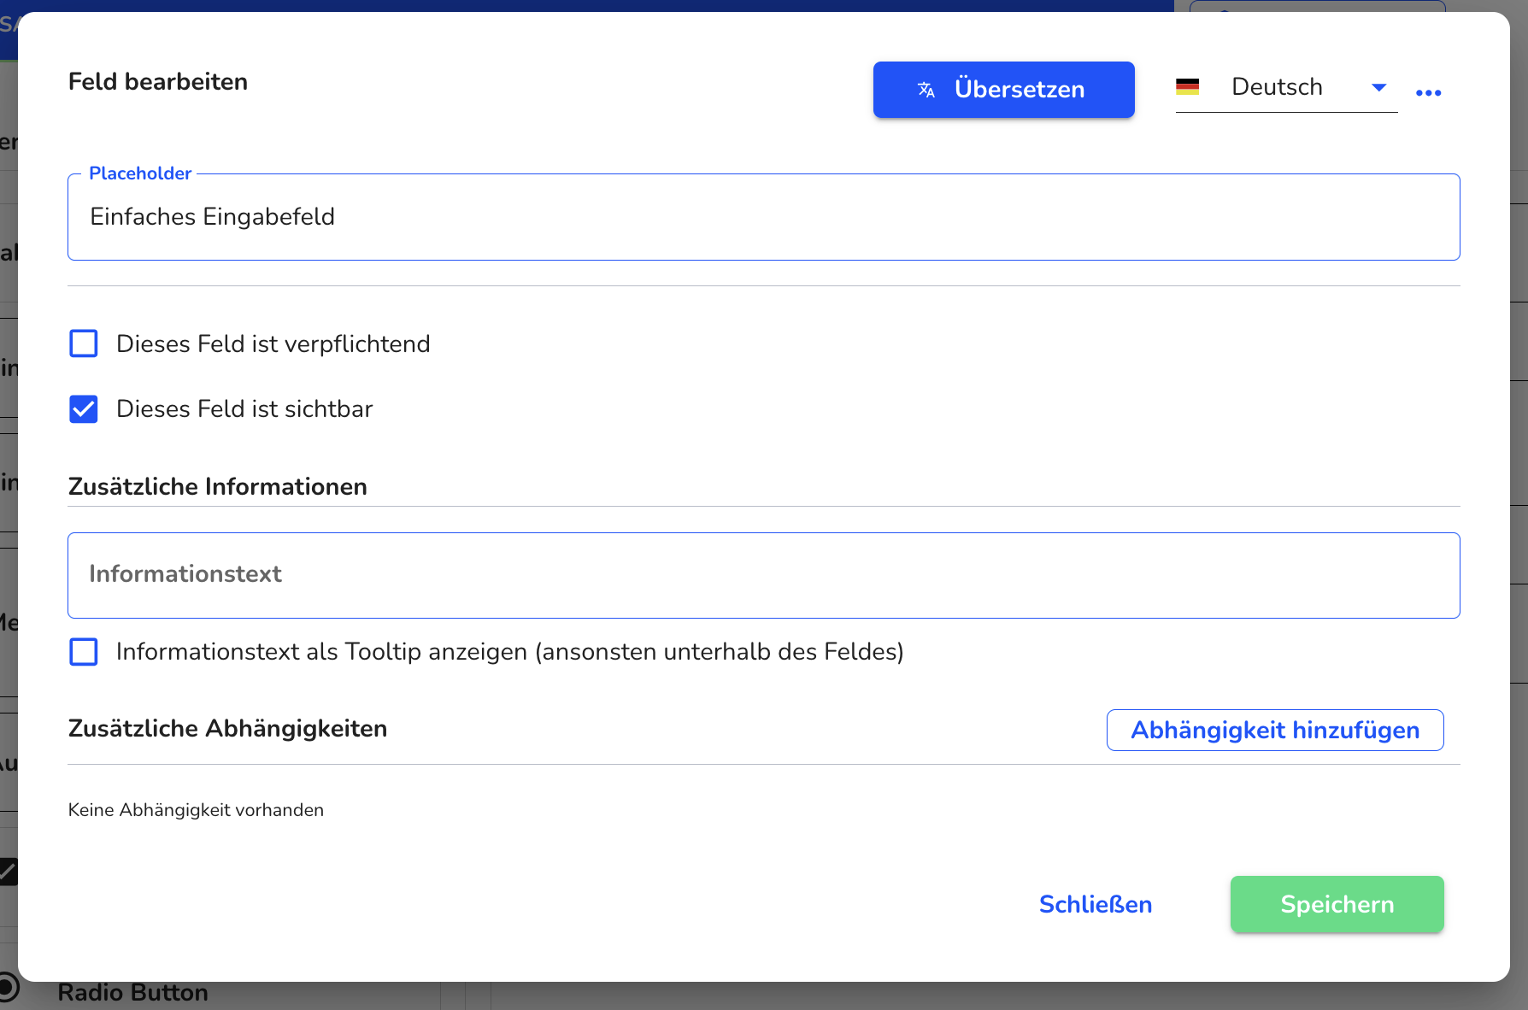This screenshot has height=1010, width=1528.
Task: Click the translate icon inside Übersetzen button
Action: point(926,90)
